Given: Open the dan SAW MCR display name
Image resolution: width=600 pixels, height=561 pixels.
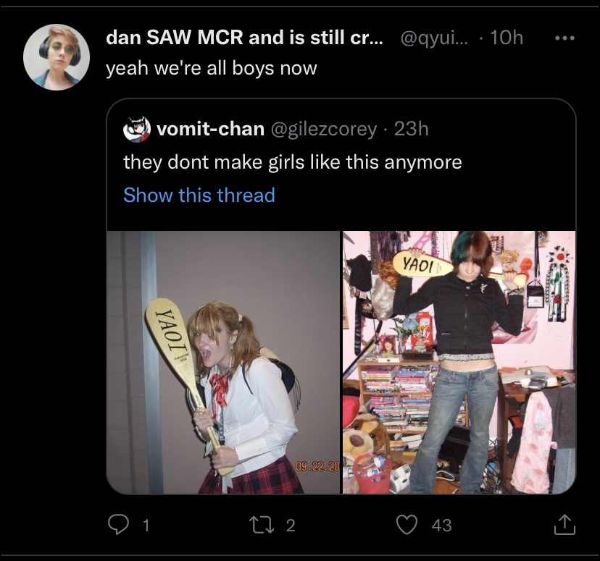Looking at the screenshot, I should (x=244, y=38).
